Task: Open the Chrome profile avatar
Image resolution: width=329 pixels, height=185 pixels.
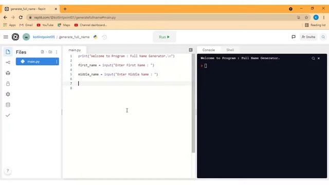Action: point(316,17)
